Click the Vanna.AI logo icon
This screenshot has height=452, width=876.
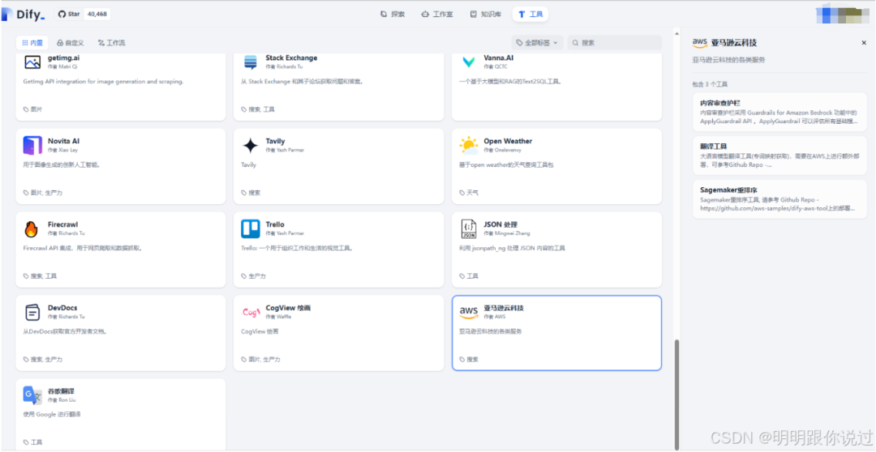click(468, 62)
